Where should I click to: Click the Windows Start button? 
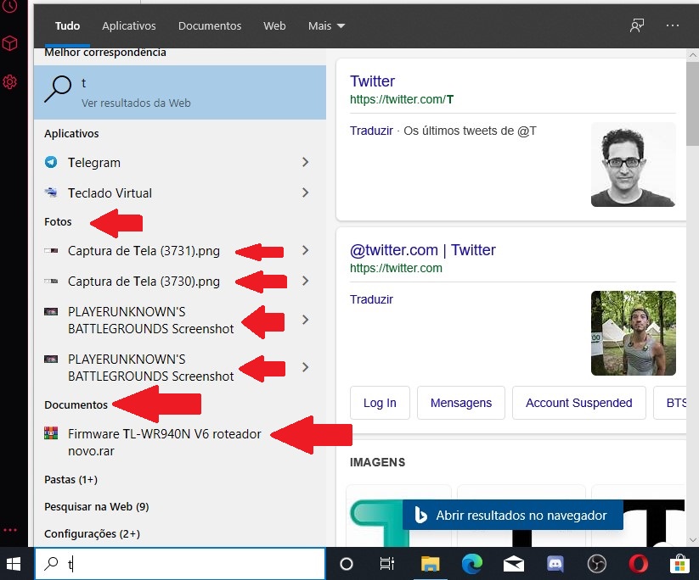click(14, 564)
